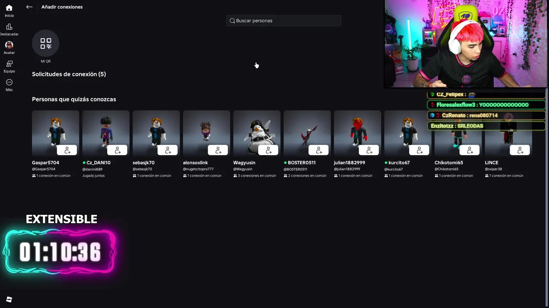
Task: Add BOSTER0511 as a connection
Action: pos(319,150)
